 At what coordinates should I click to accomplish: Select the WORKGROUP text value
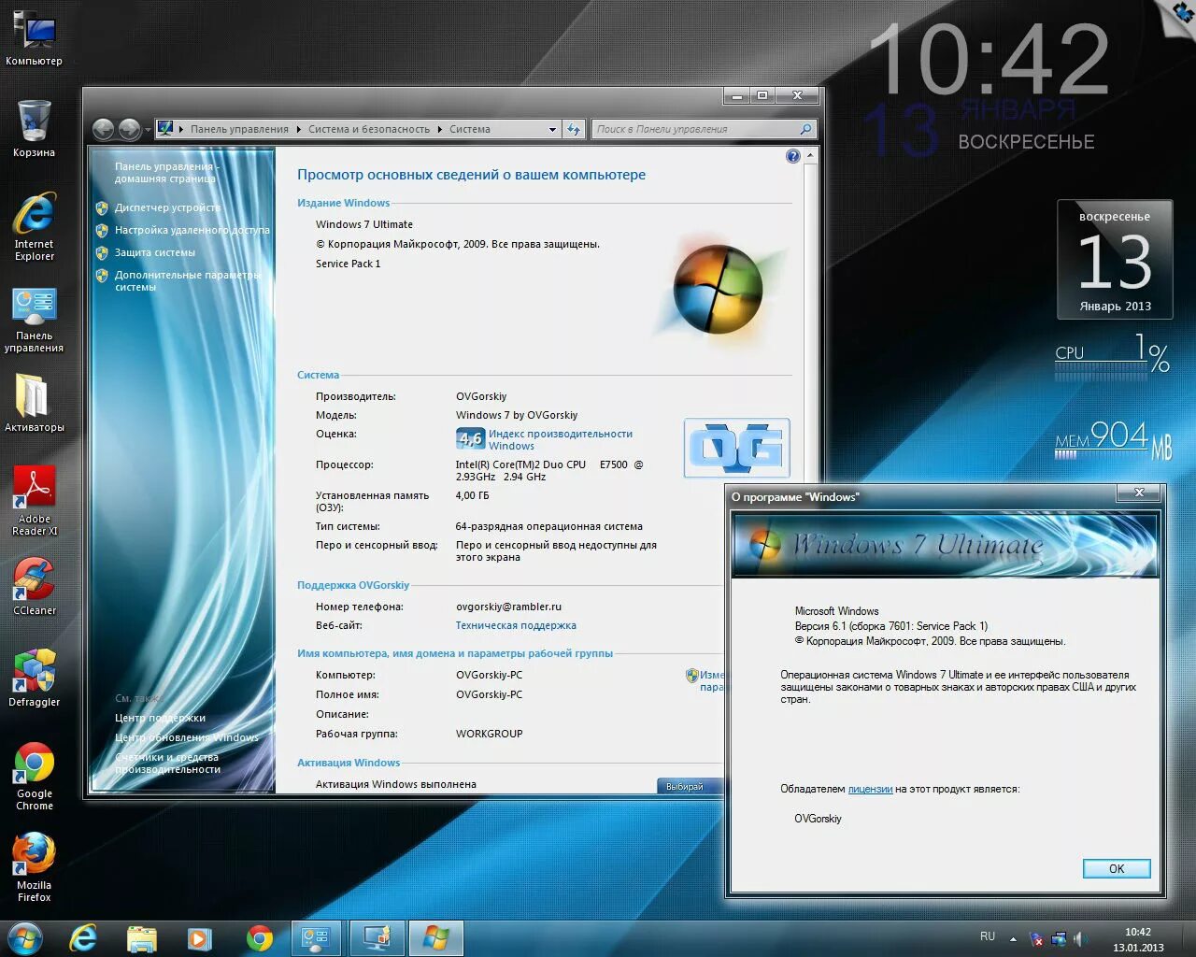[489, 734]
